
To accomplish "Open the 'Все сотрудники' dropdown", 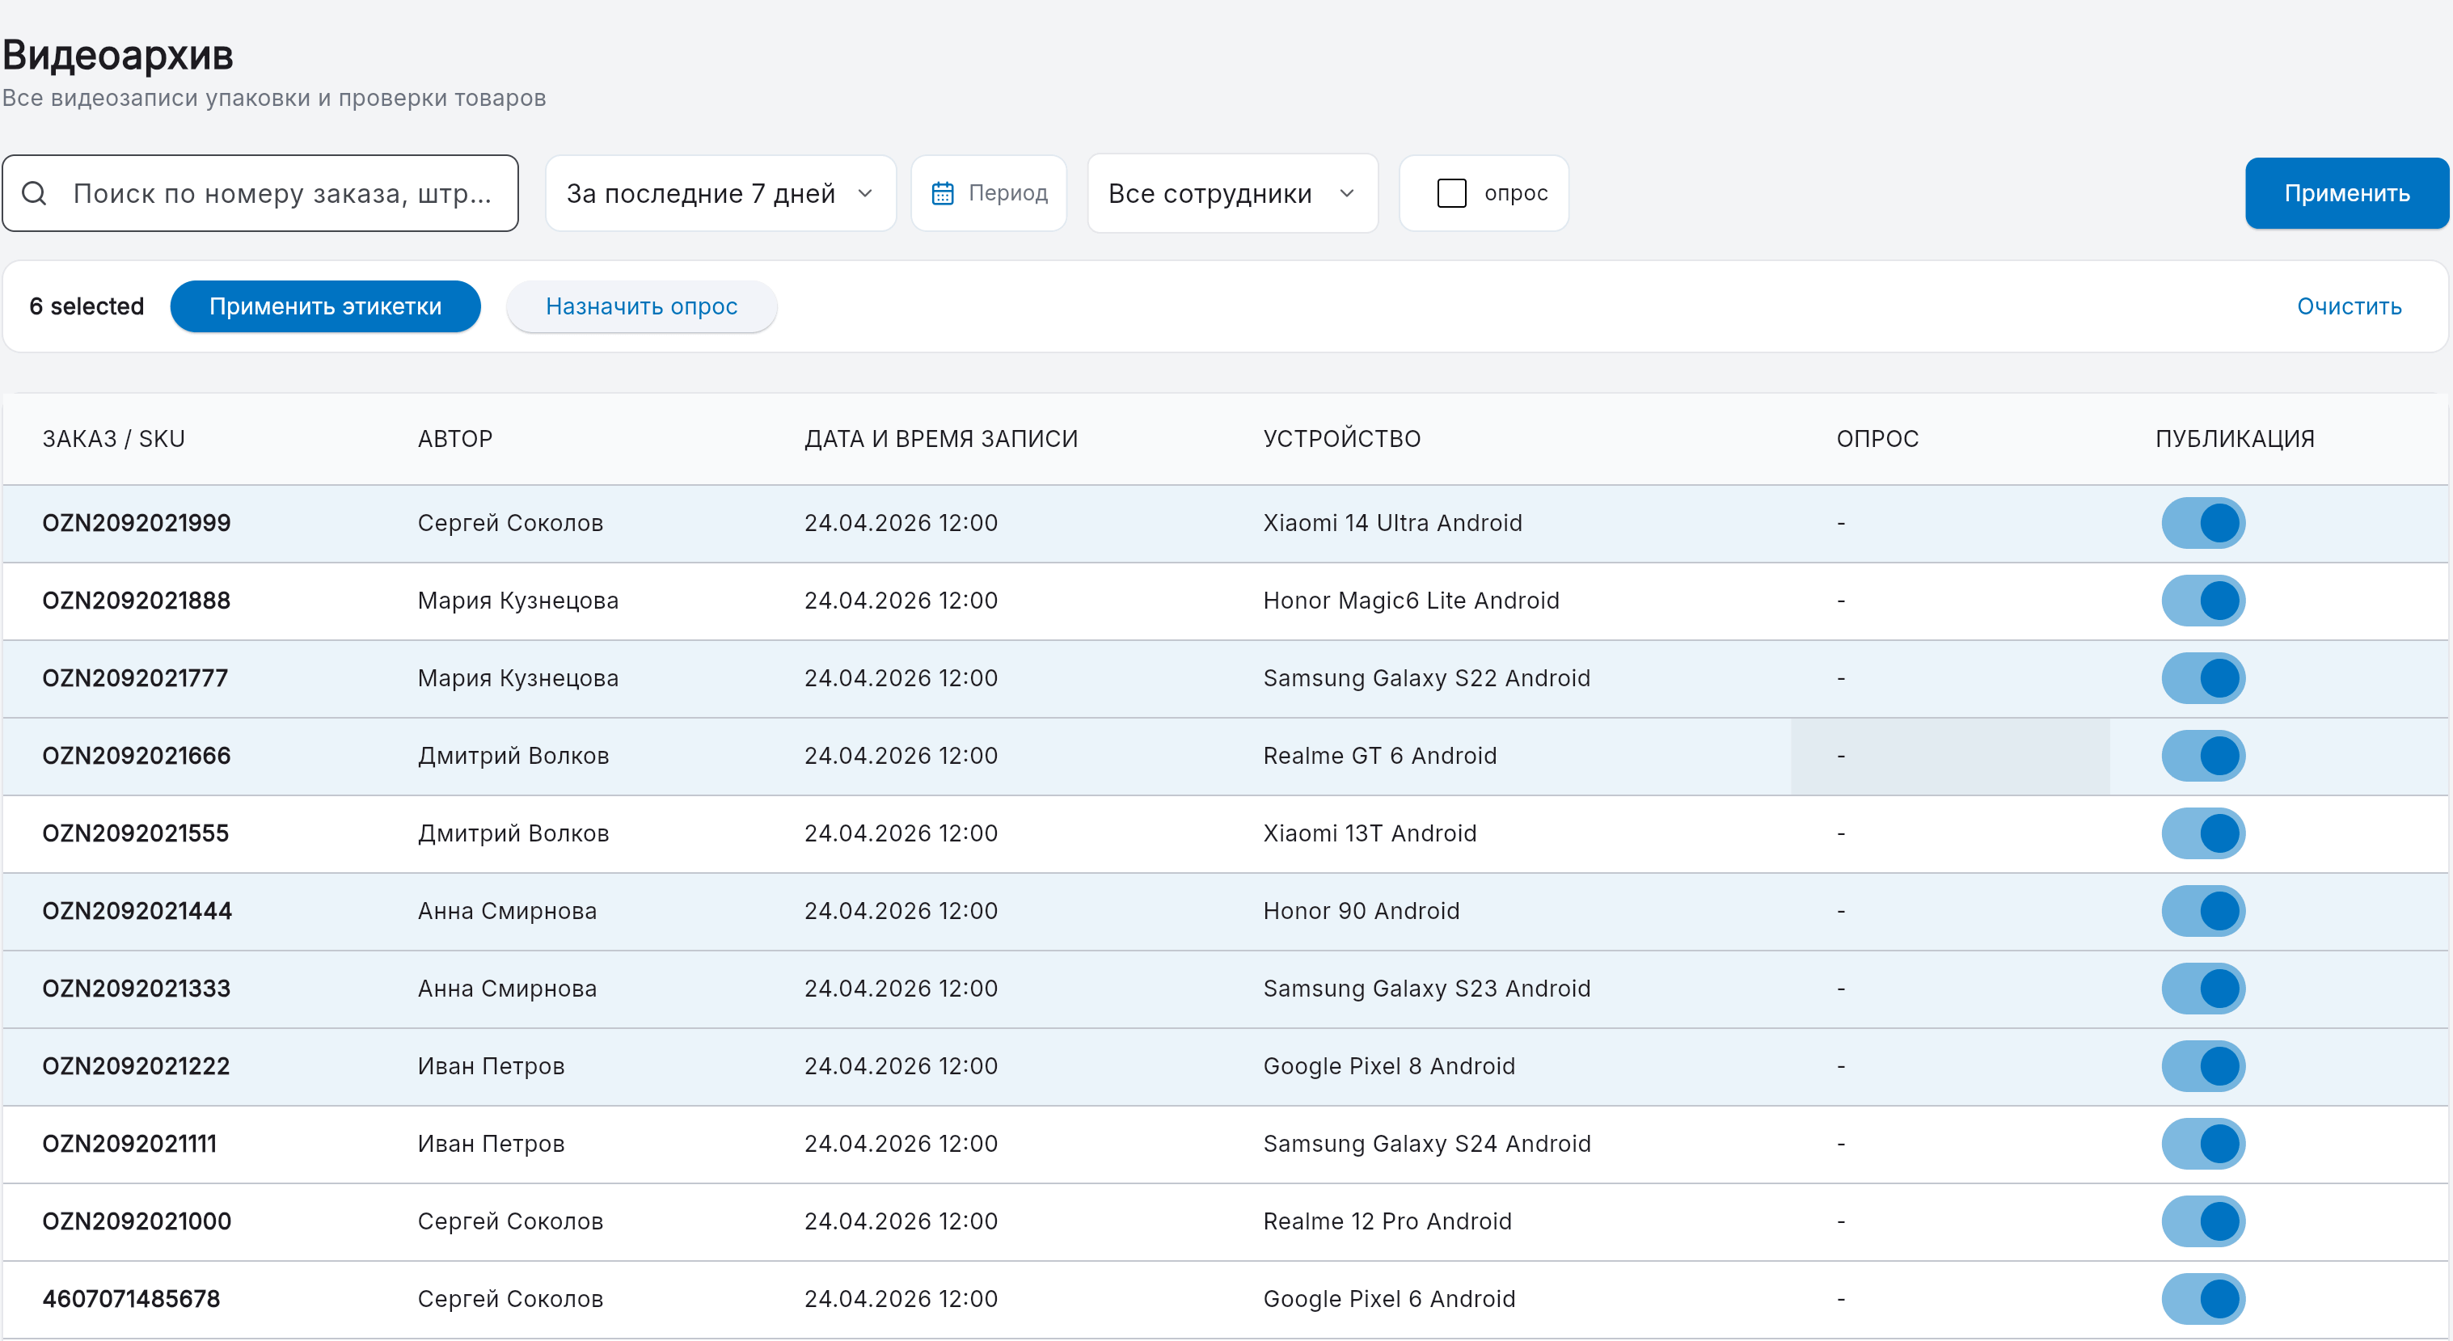I will point(1232,193).
